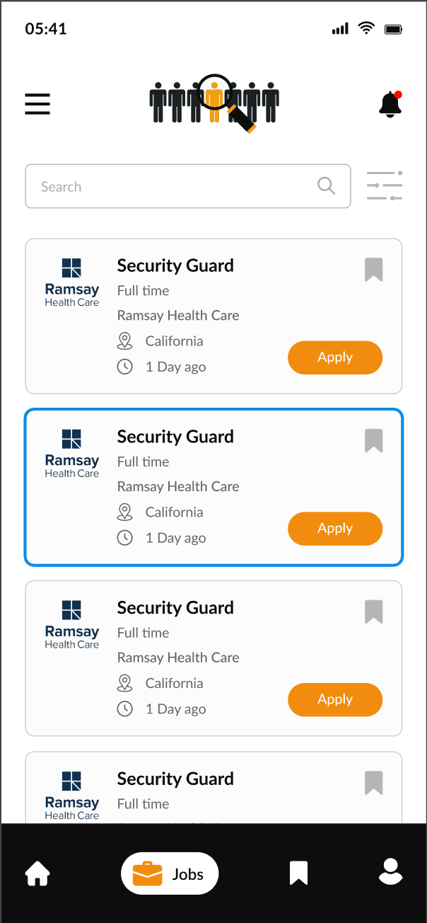Apply to the highlighted second job
This screenshot has height=923, width=427.
pyautogui.click(x=335, y=529)
